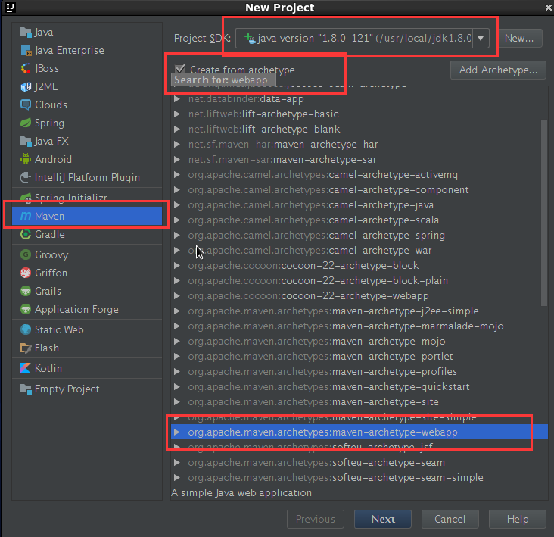Screen dimensions: 554x537
Task: Pick the JBoss project type icon
Action: tap(26, 69)
